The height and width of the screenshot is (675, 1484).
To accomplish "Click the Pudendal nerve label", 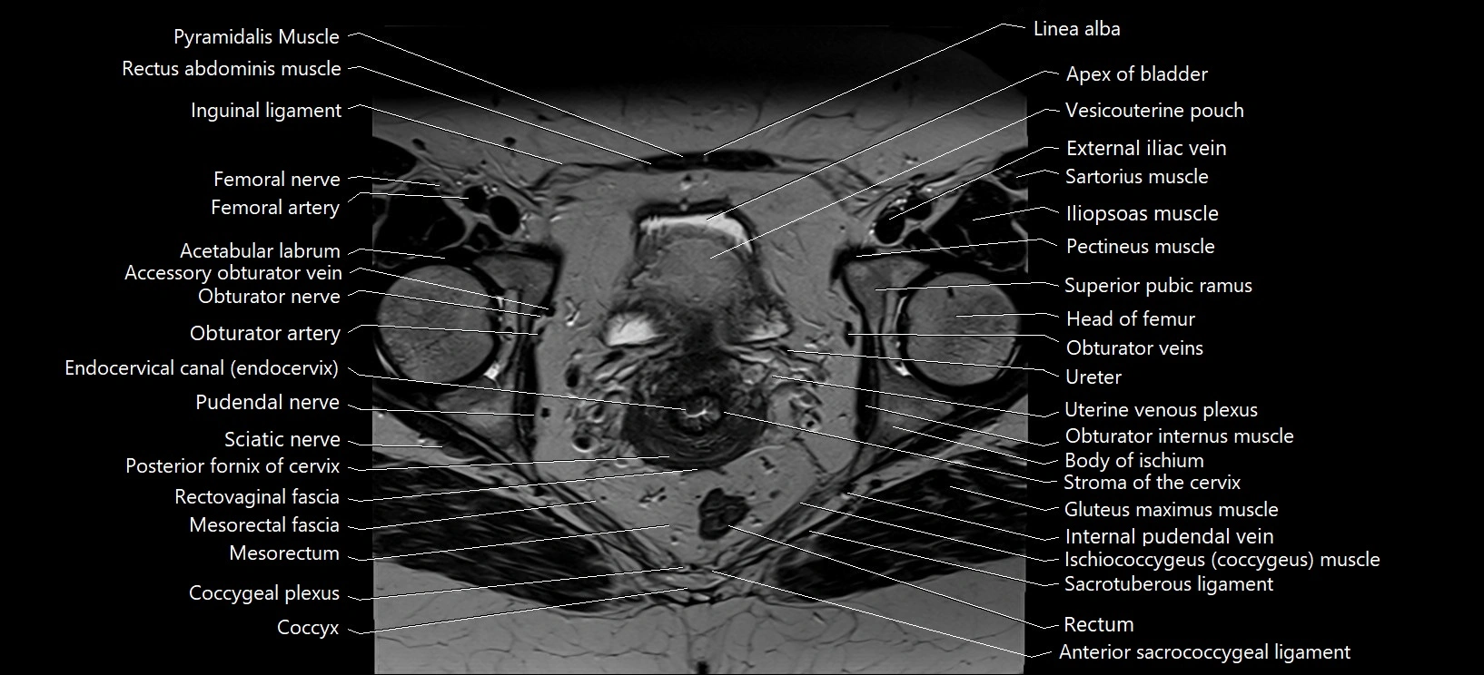I will pyautogui.click(x=267, y=403).
